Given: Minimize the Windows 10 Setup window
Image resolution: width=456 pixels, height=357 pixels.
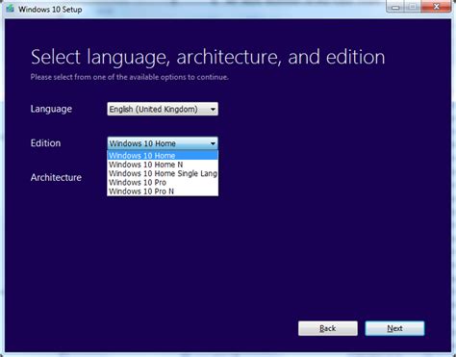Looking at the screenshot, I should pyautogui.click(x=395, y=7).
